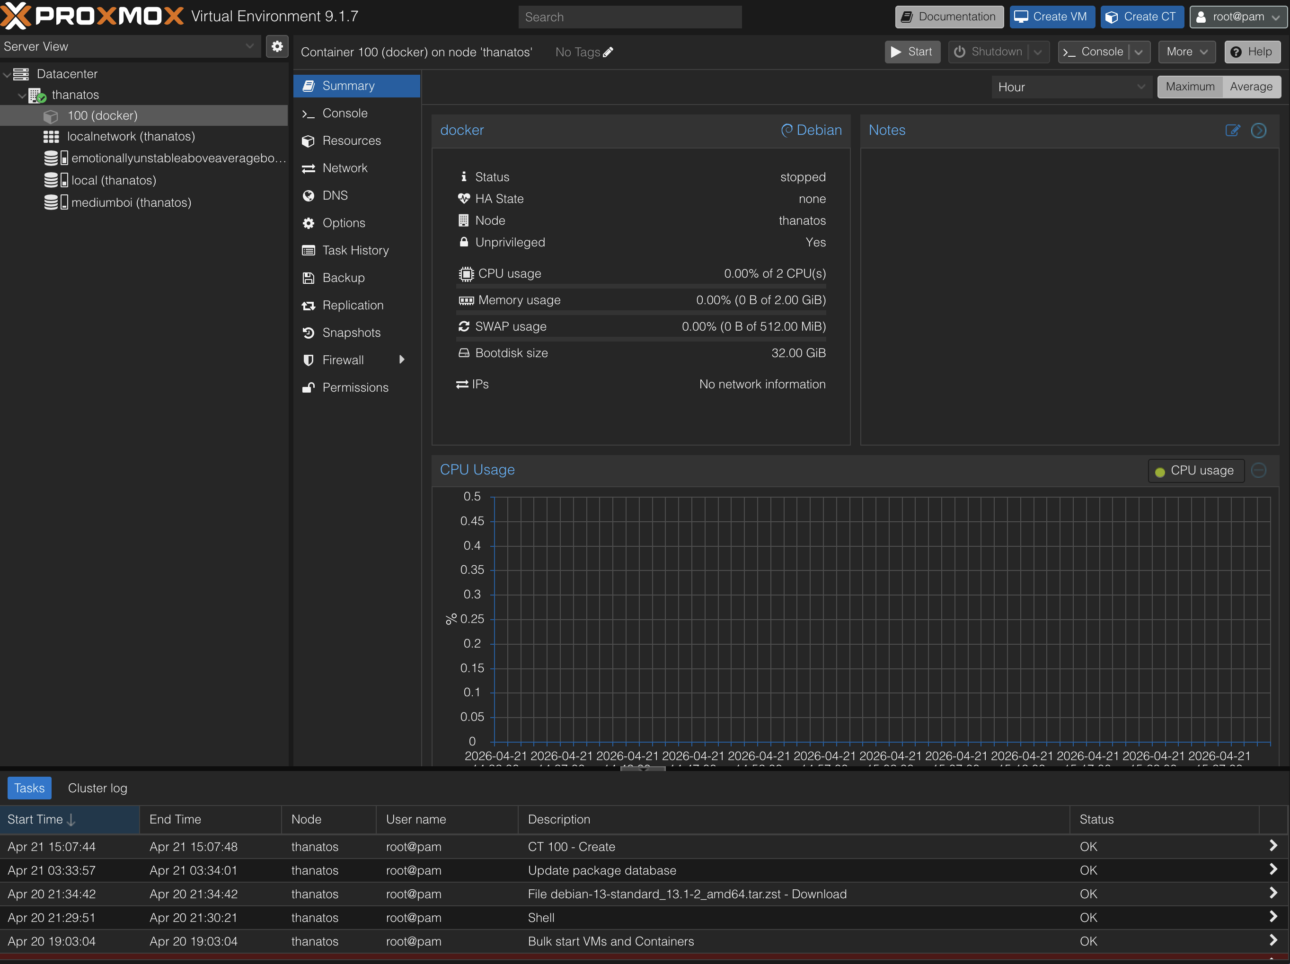Open the server view settings gear

(277, 47)
